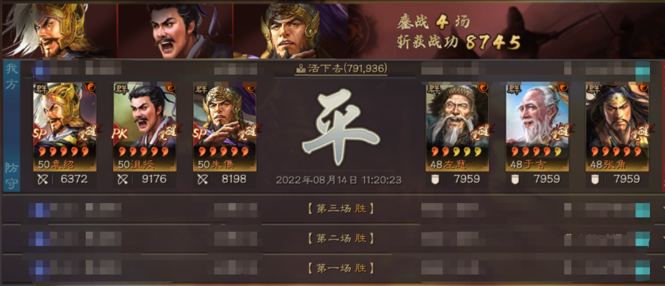Select the 左慈 enemy general card
The height and width of the screenshot is (286, 665).
[457, 127]
